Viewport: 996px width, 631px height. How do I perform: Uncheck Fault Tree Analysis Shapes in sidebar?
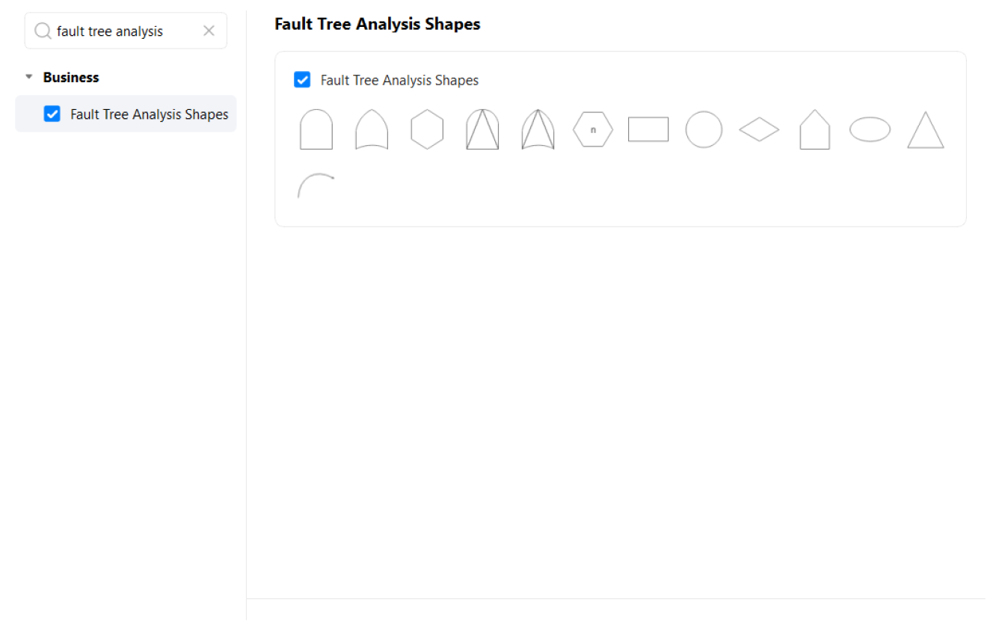52,114
